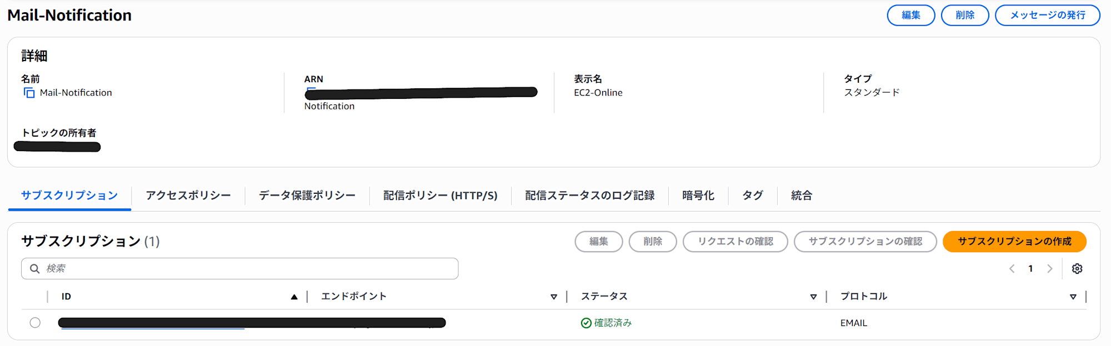Open the 暗号化 tab
The width and height of the screenshot is (1111, 346).
(698, 195)
